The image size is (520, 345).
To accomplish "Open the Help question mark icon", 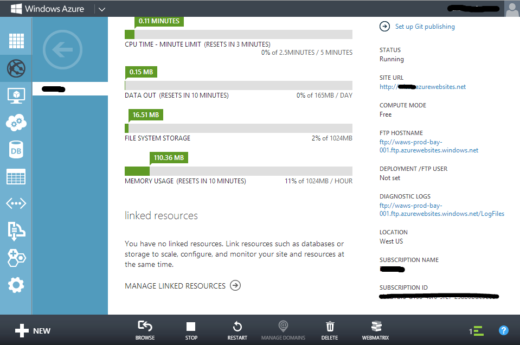I will [503, 330].
